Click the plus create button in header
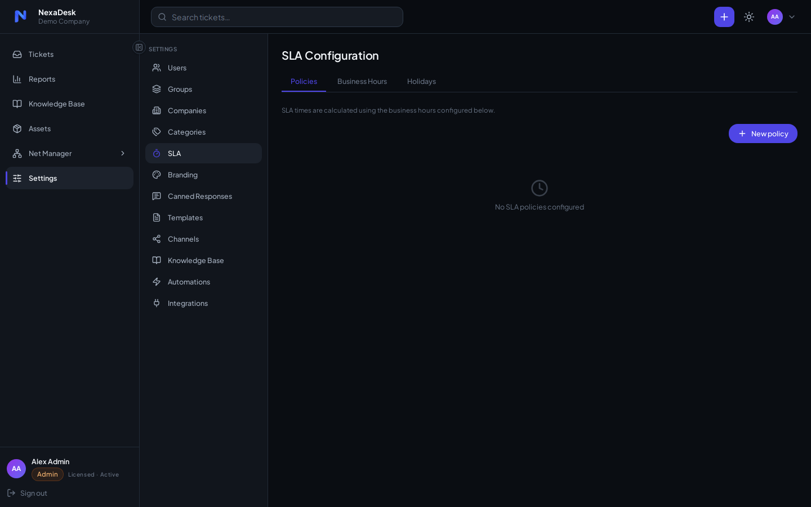This screenshot has height=507, width=811. (x=724, y=17)
